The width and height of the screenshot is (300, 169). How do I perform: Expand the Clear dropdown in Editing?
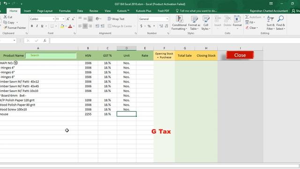click(x=257, y=28)
